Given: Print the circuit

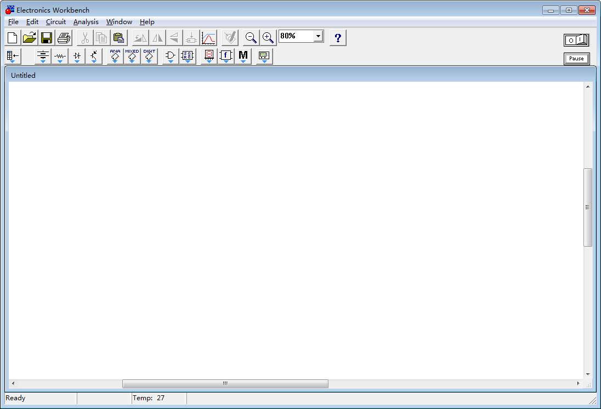Looking at the screenshot, I should pyautogui.click(x=64, y=38).
